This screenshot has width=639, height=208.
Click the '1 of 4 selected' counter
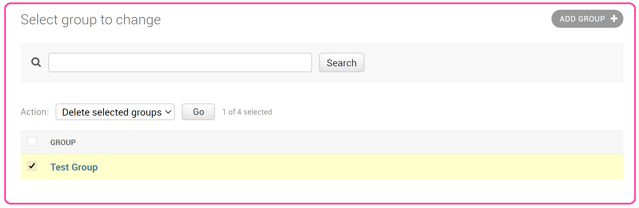coord(247,112)
